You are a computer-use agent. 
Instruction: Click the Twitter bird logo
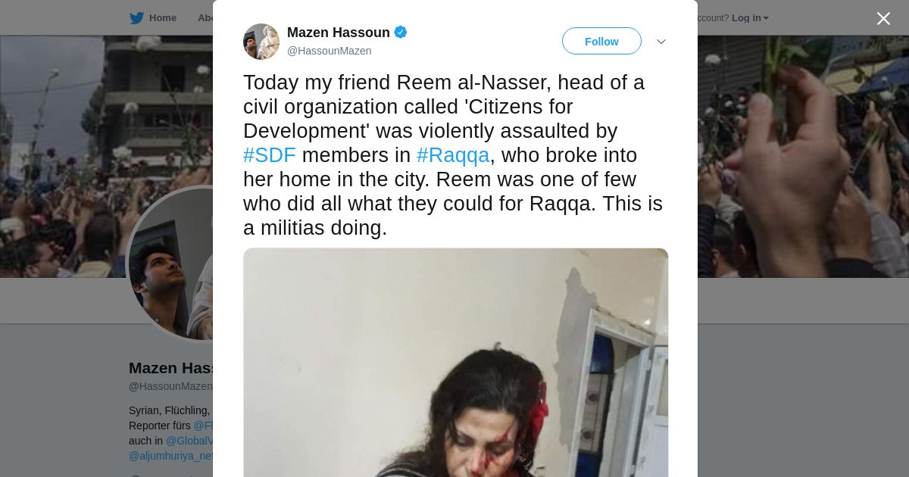click(136, 18)
